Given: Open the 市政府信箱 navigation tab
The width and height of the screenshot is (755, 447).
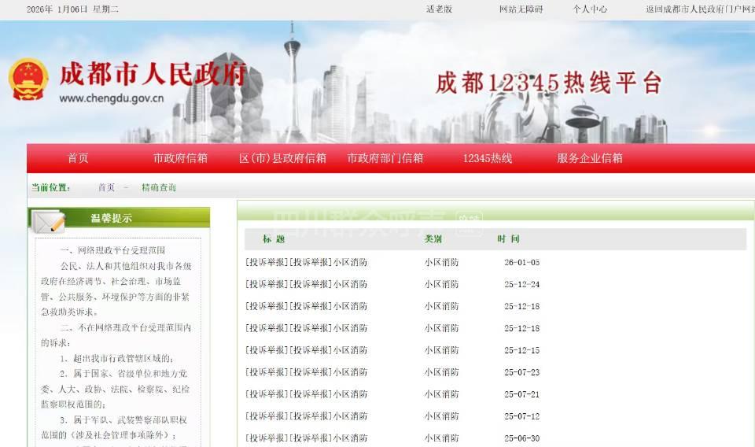Looking at the screenshot, I should (180, 158).
